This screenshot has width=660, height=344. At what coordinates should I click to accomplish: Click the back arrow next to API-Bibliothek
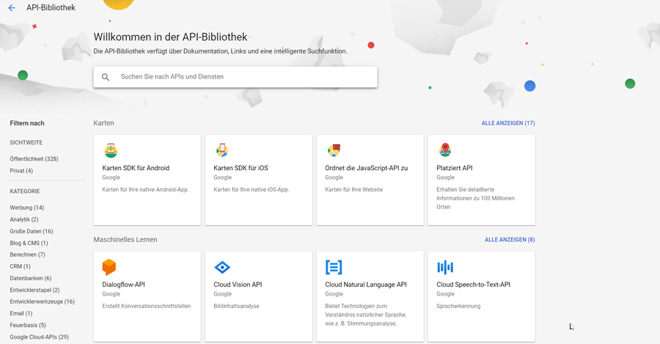11,8
